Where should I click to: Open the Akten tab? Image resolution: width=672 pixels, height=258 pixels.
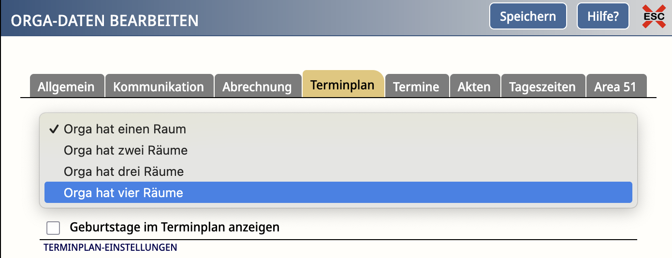(475, 86)
